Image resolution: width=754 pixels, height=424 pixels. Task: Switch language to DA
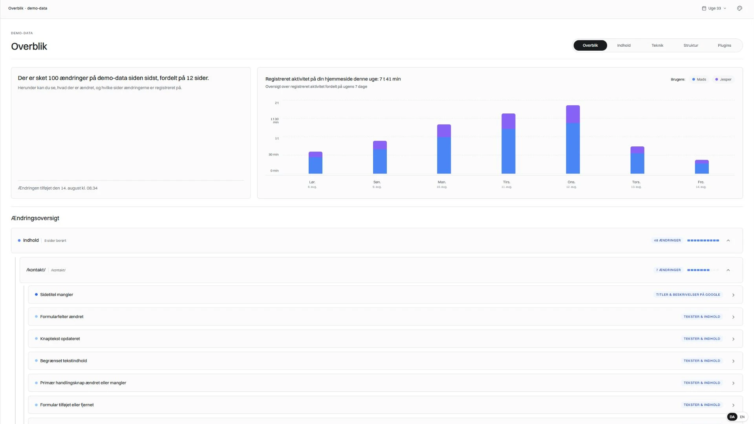click(732, 417)
